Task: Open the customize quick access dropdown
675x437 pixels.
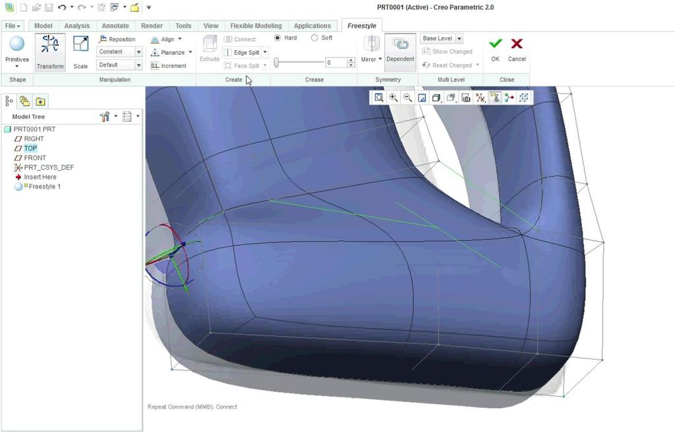Action: [x=148, y=7]
